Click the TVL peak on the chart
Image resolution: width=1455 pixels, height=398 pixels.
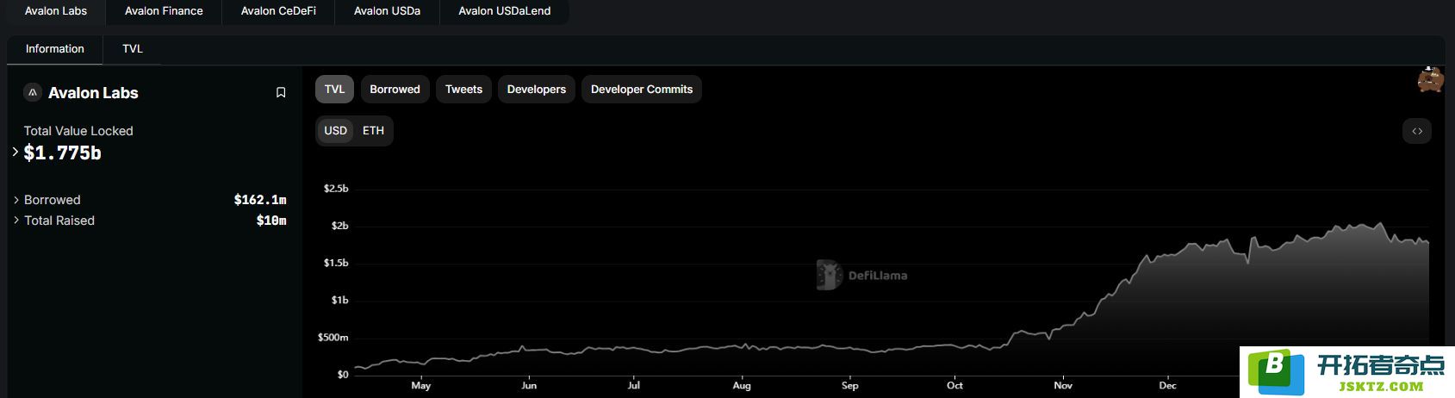[1380, 224]
